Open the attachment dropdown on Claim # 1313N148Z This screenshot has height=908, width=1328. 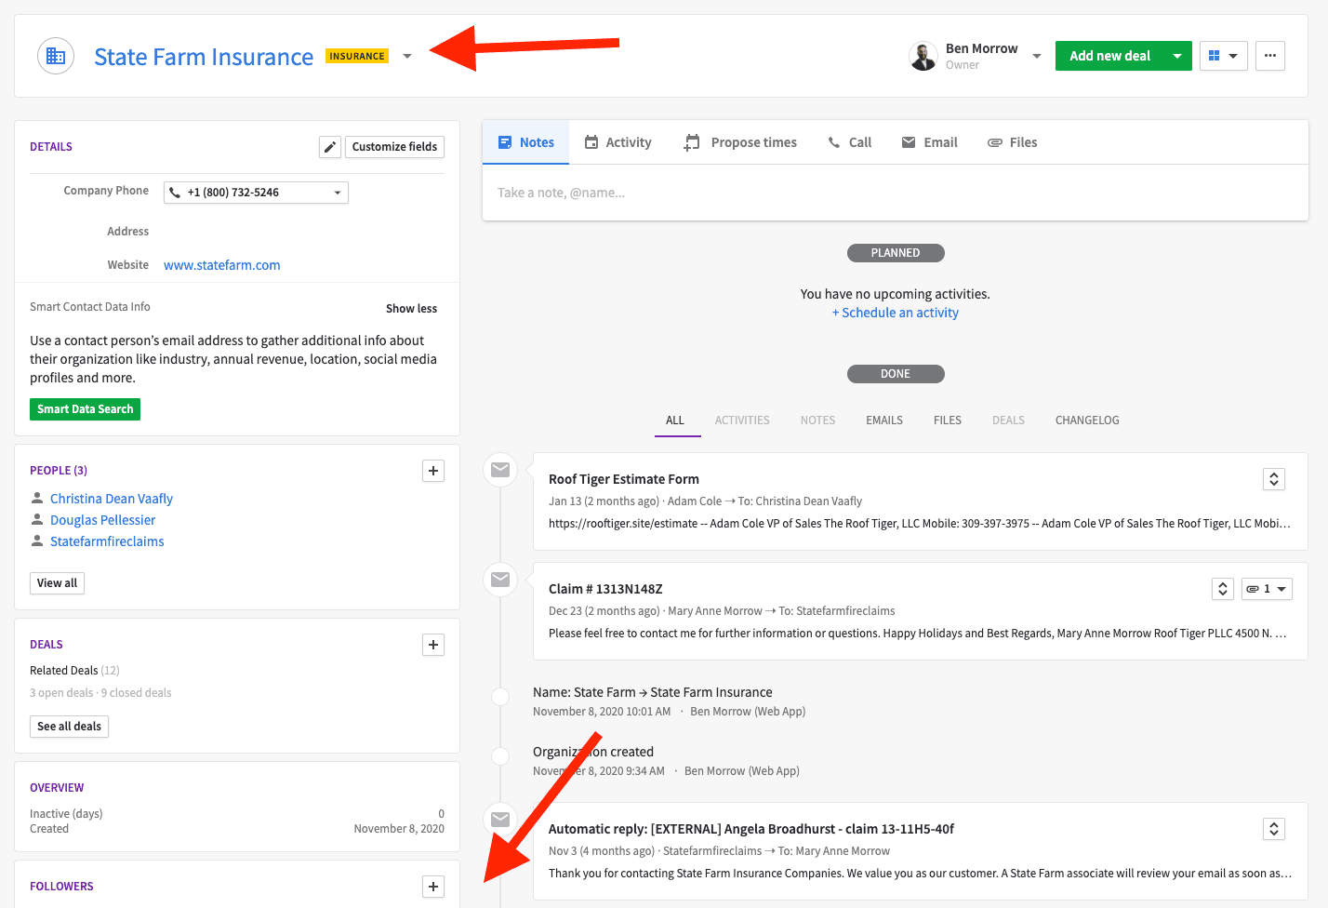coord(1267,589)
